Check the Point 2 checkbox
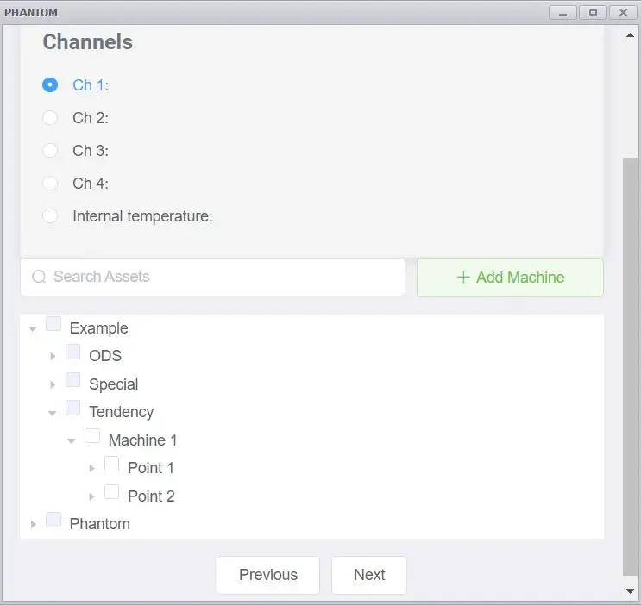This screenshot has height=605, width=641. click(111, 492)
